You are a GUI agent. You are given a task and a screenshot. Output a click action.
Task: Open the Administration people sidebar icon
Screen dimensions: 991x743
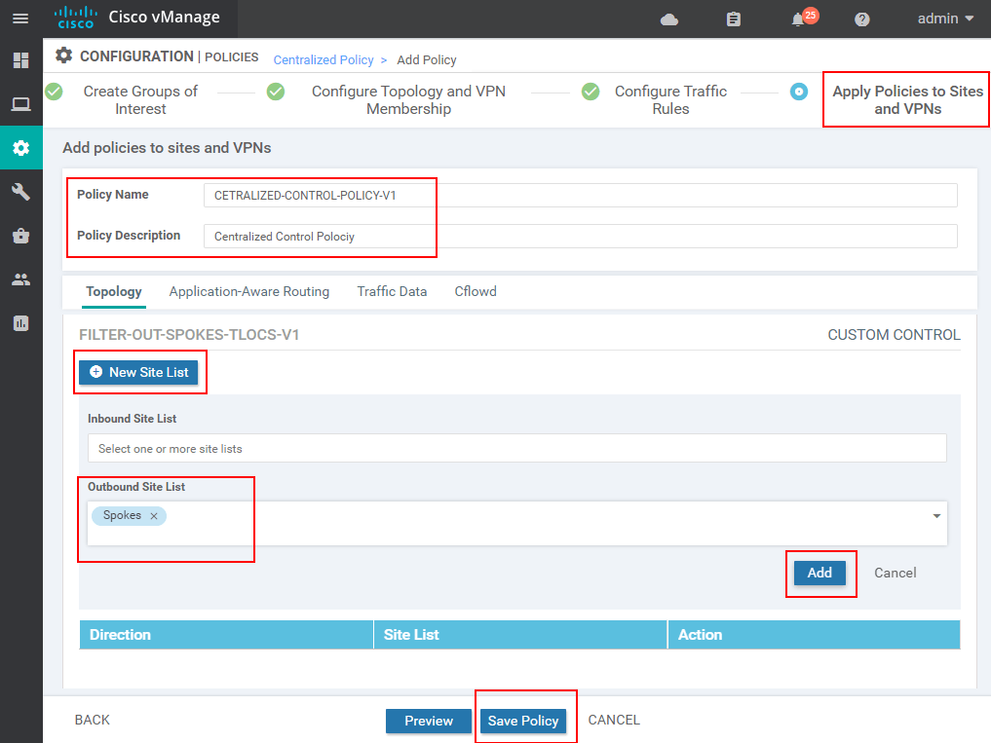coord(20,279)
